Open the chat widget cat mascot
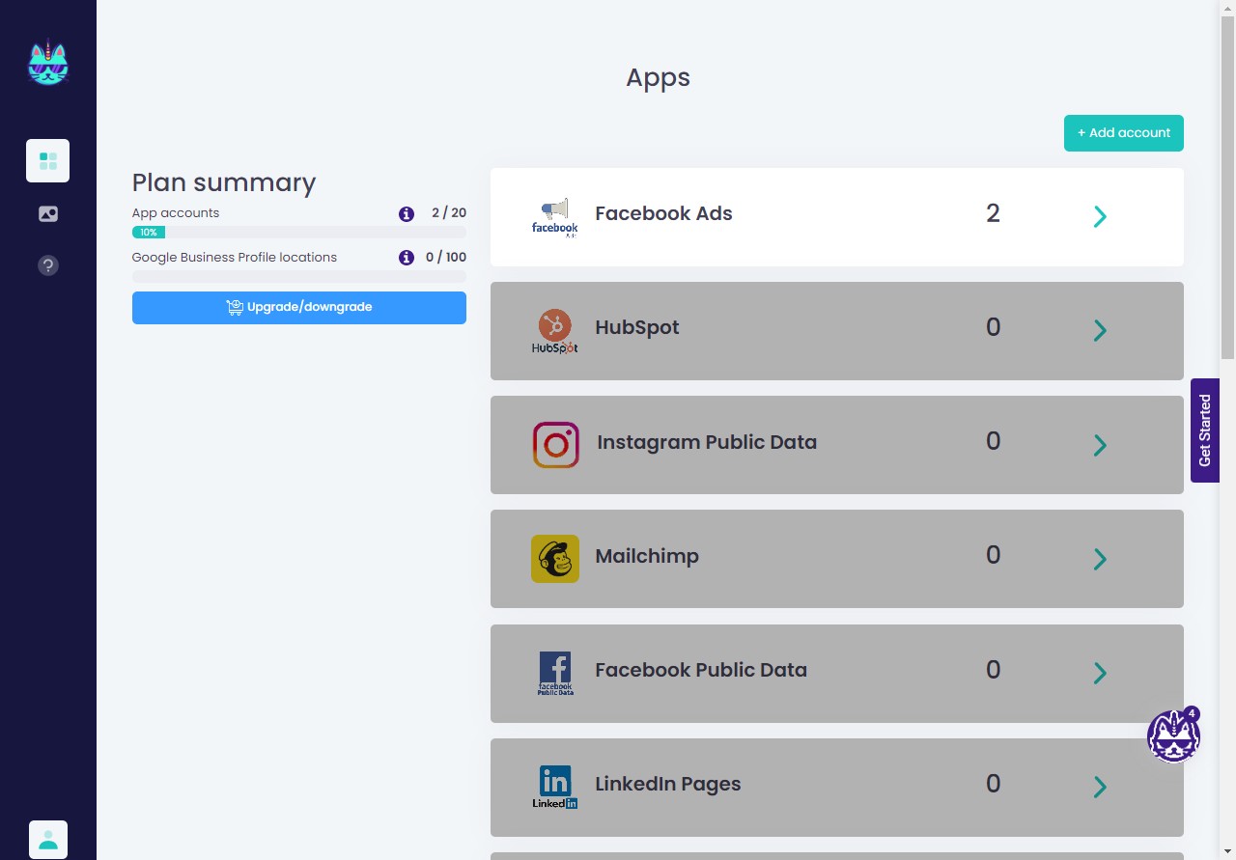The height and width of the screenshot is (860, 1236). (x=1173, y=736)
